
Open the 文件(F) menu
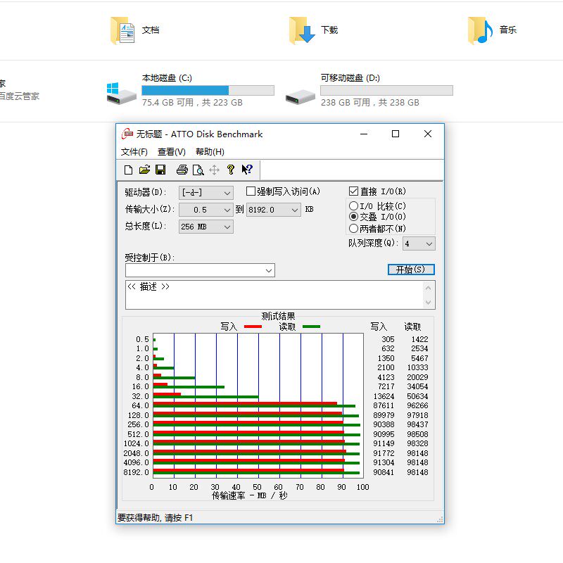coord(134,152)
